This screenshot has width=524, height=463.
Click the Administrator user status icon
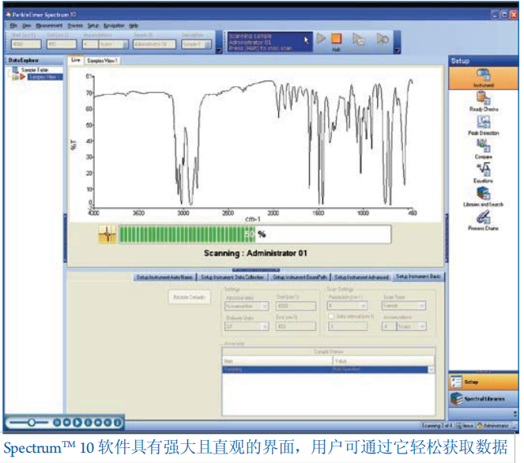click(480, 426)
